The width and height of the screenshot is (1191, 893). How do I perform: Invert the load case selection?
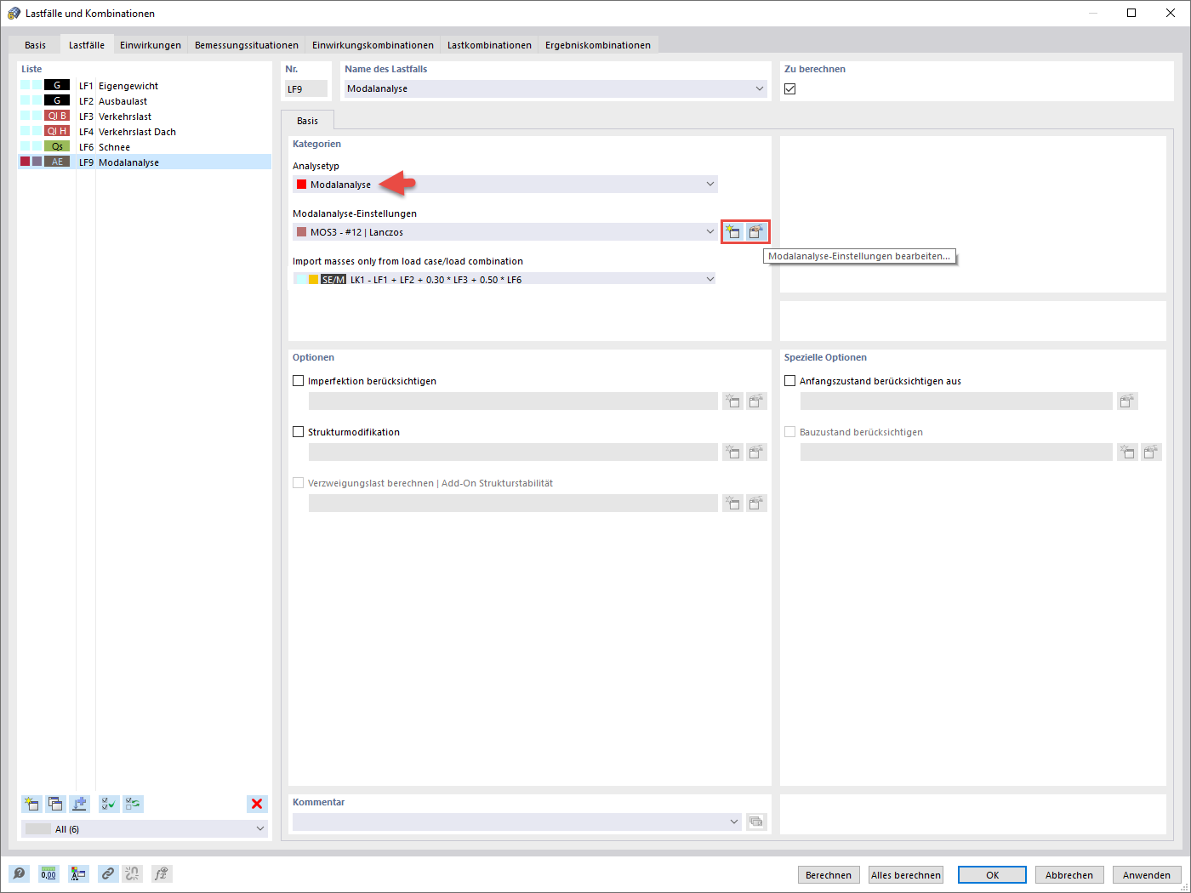133,804
